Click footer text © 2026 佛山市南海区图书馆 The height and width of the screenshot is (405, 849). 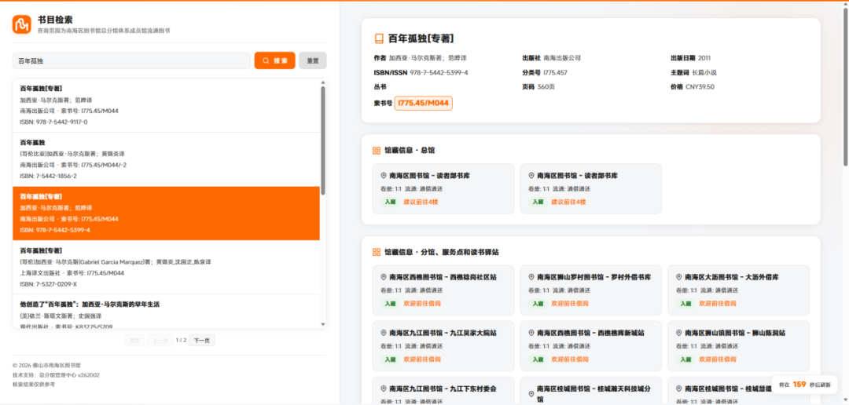coord(46,366)
